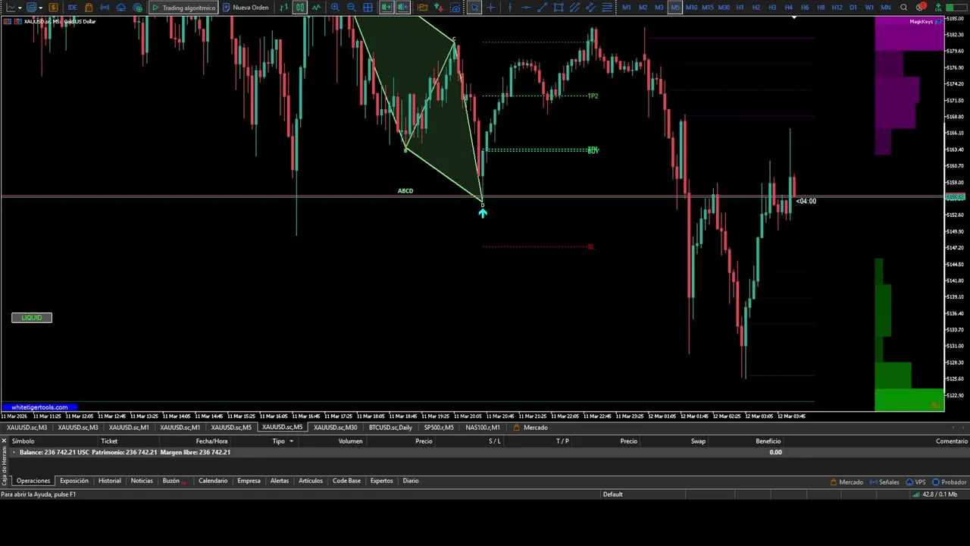Open Mercado tab beside chart tabs
The width and height of the screenshot is (970, 546).
point(530,428)
